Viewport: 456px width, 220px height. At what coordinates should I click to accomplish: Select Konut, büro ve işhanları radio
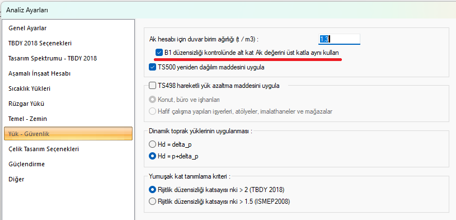pyautogui.click(x=152, y=100)
